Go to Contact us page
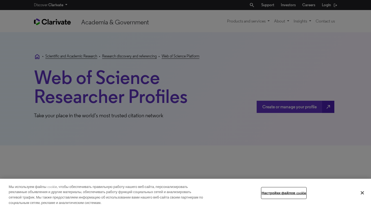The image size is (371, 208). pyautogui.click(x=325, y=21)
